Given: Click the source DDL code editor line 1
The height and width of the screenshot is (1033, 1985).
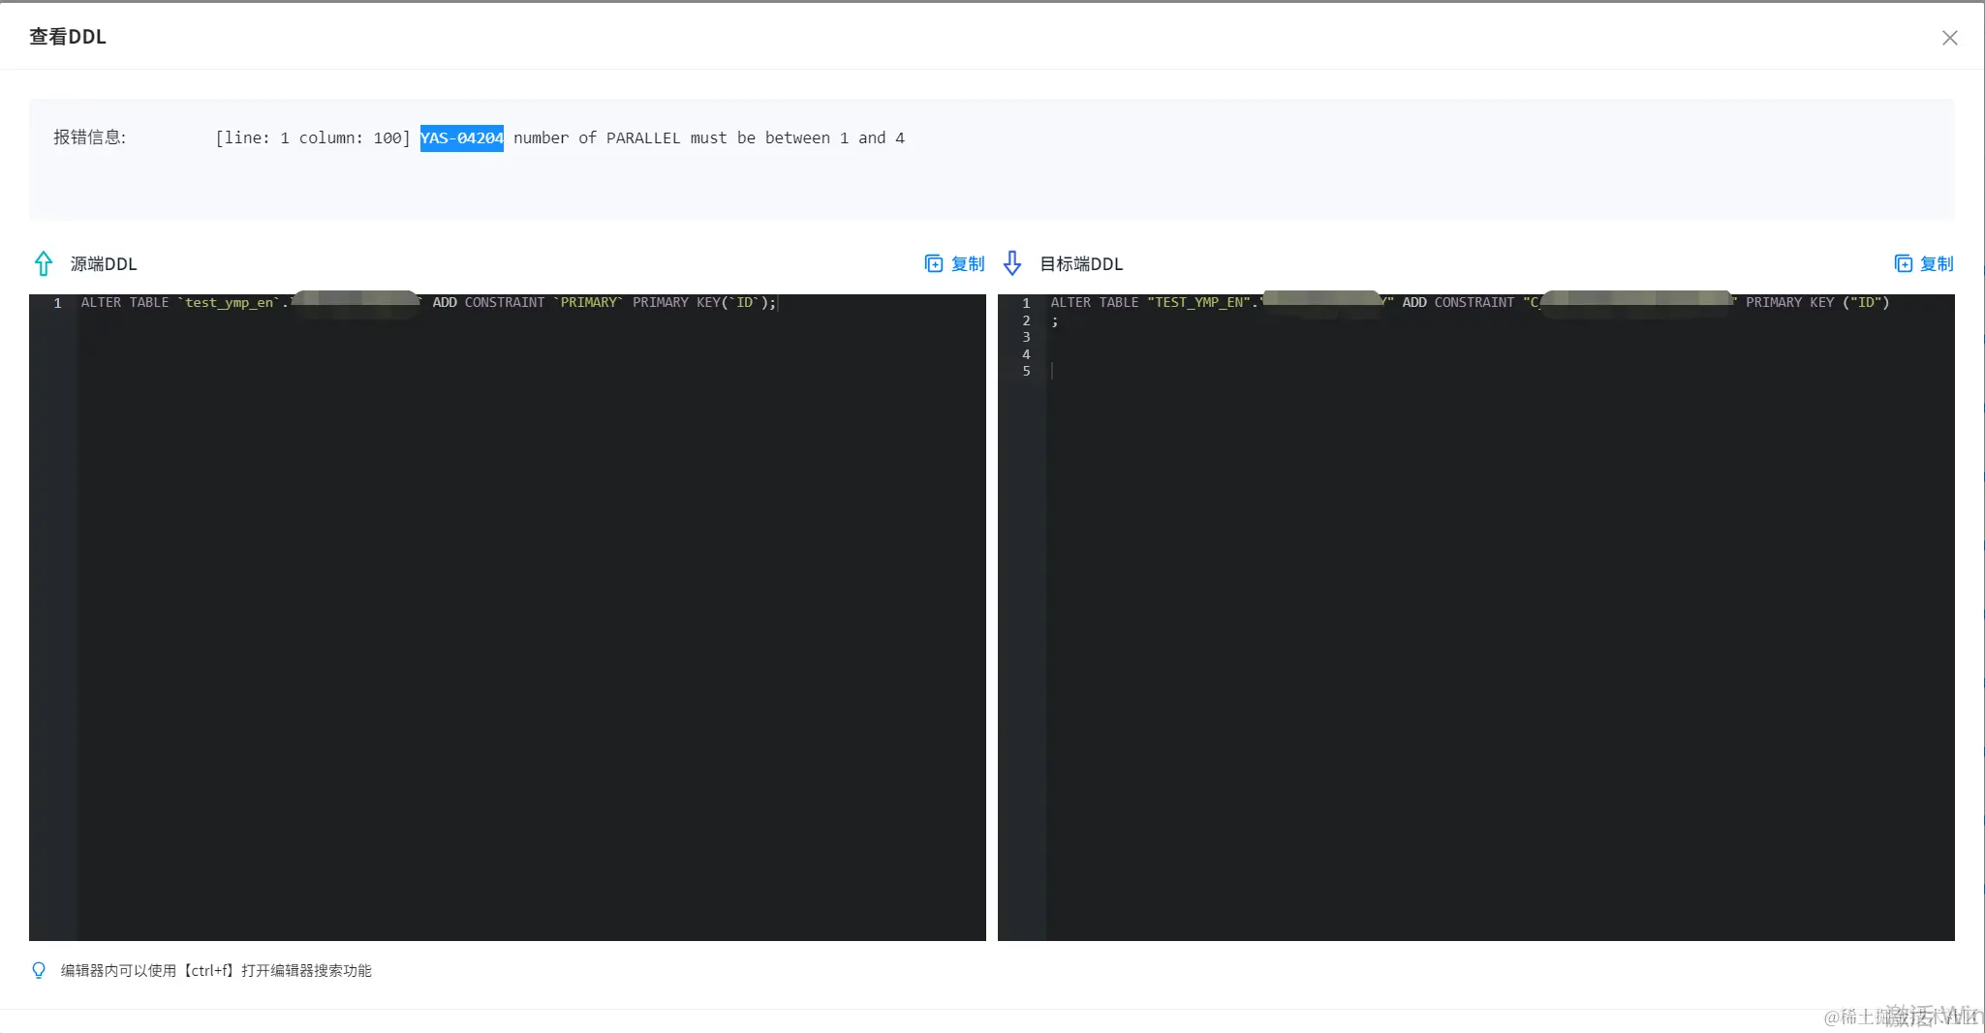Looking at the screenshot, I should click(x=531, y=303).
